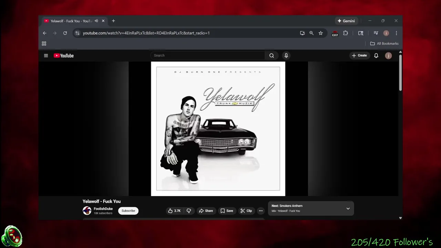The image size is (441, 248).
Task: Open site information icon in address bar
Action: pyautogui.click(x=77, y=33)
